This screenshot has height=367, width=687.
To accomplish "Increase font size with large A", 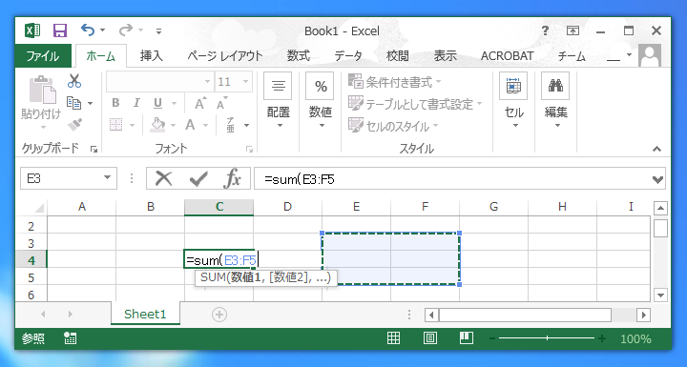I will 199,104.
